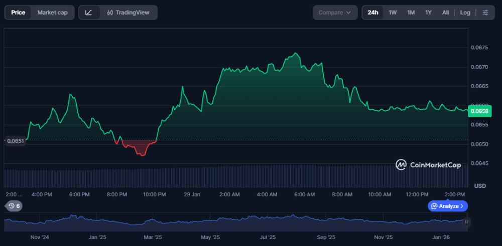Click the history events badge showing 6
This screenshot has height=246, width=502.
(x=14, y=206)
